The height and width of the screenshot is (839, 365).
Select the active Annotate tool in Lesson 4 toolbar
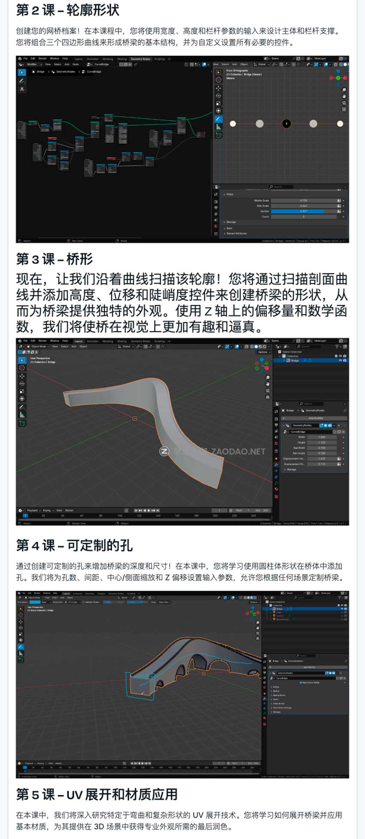click(x=21, y=647)
